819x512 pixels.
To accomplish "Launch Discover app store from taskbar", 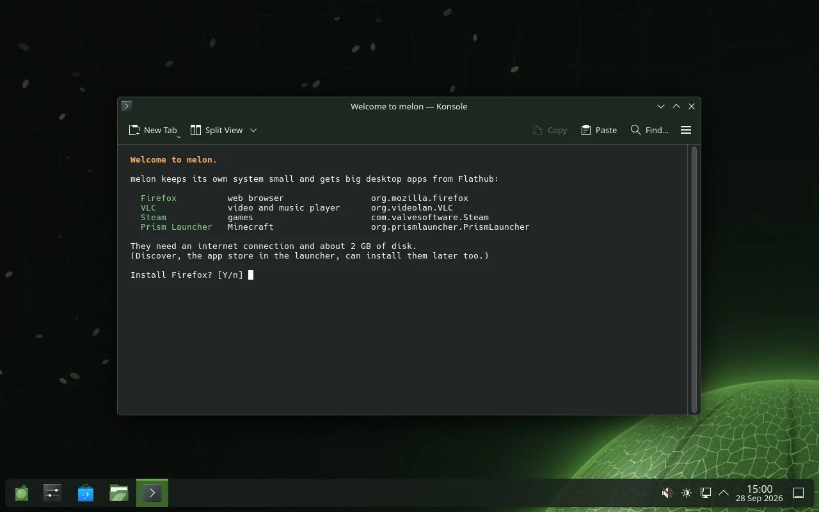I will [86, 493].
